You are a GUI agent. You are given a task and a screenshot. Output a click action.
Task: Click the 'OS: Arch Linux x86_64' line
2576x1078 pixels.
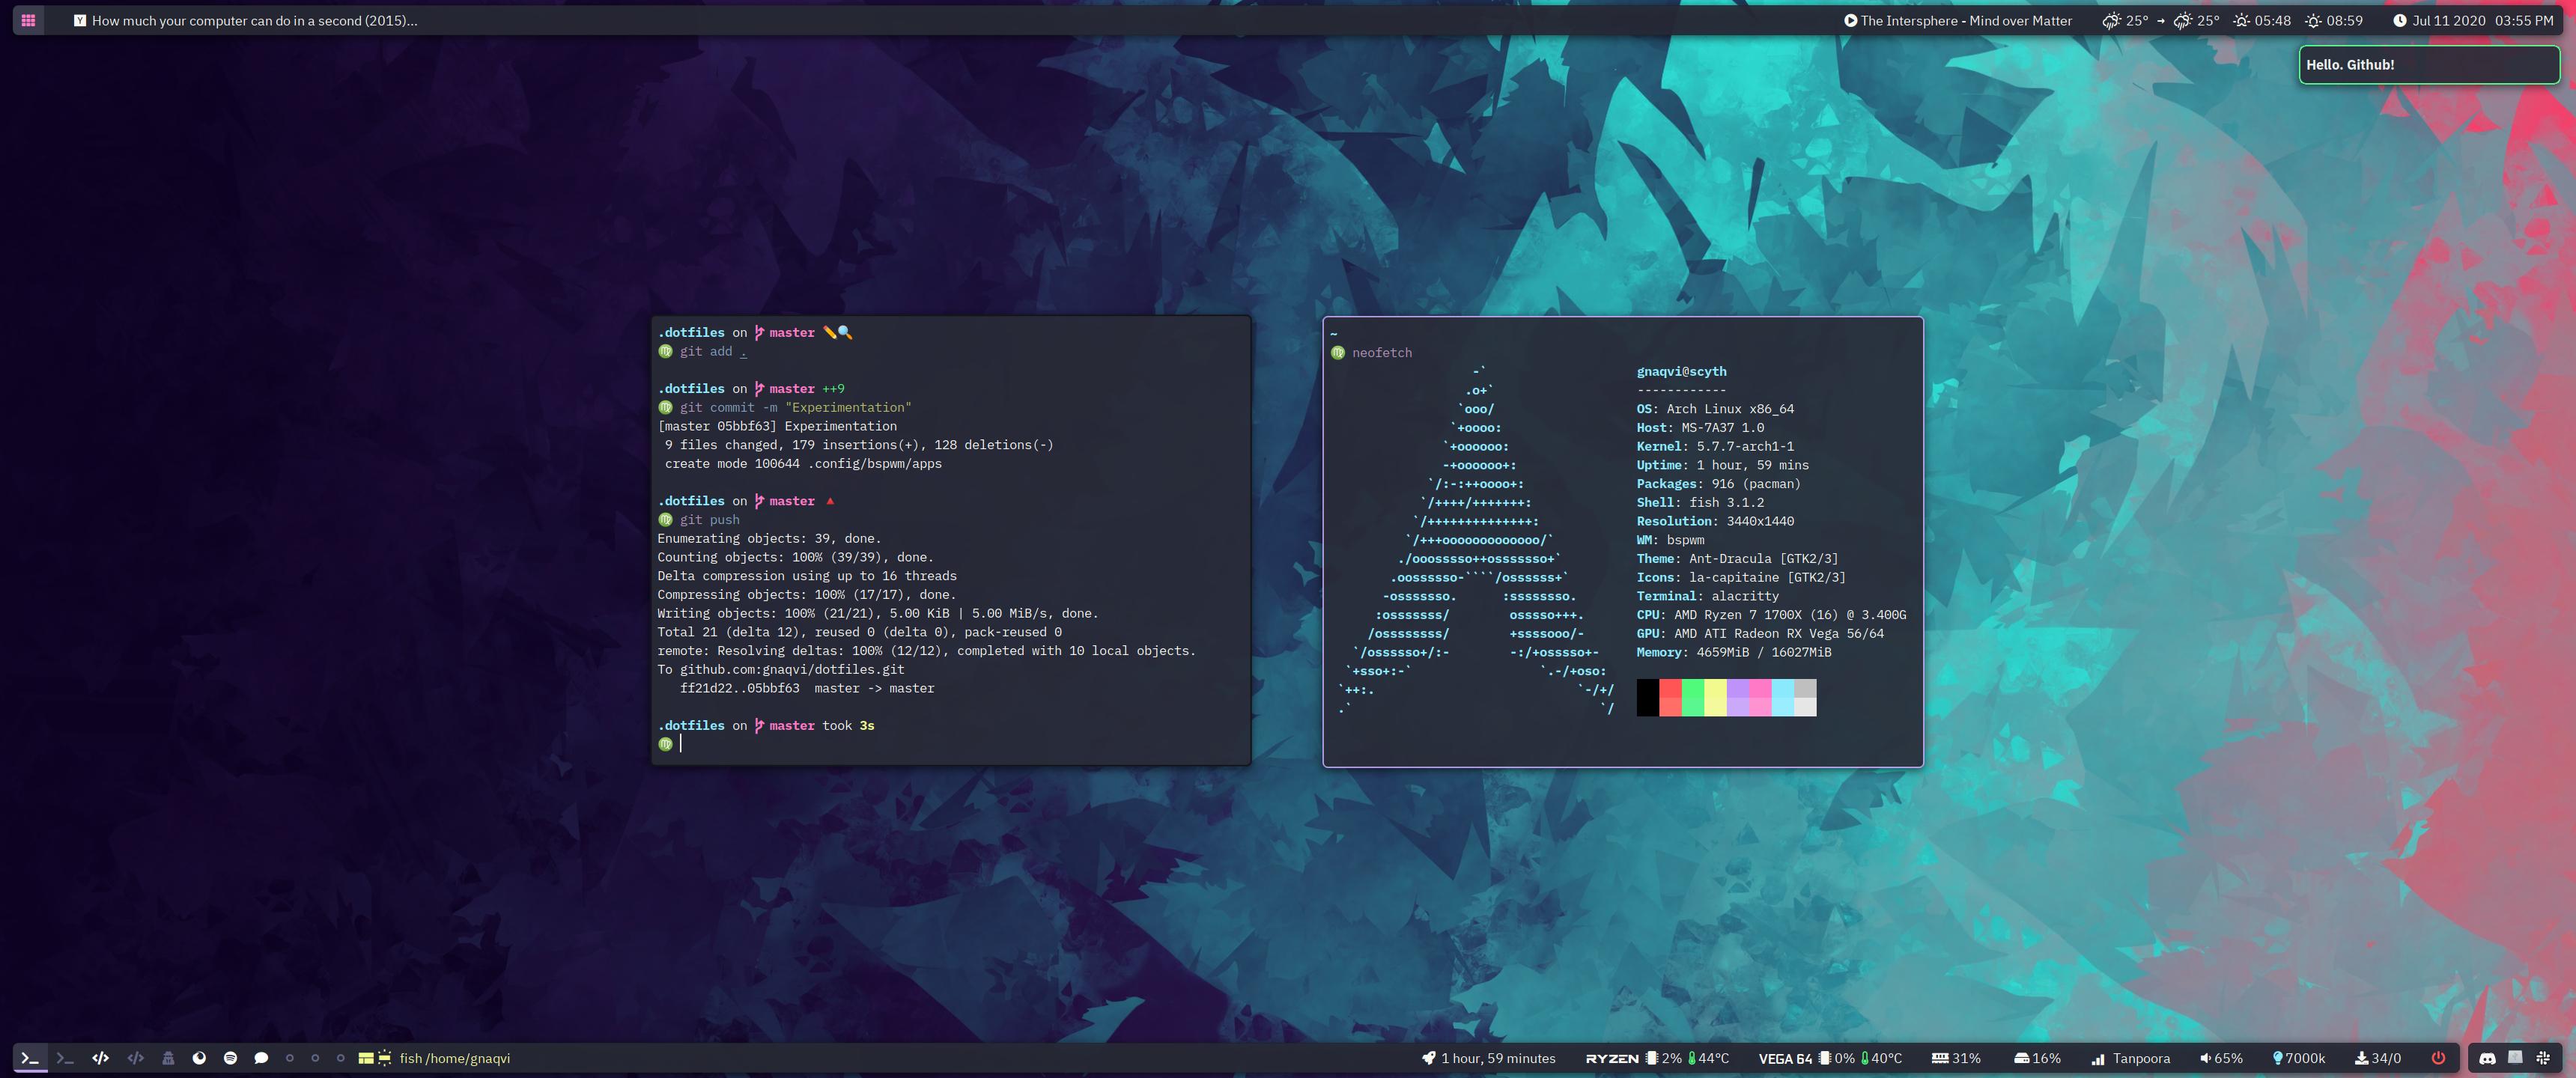coord(1715,409)
